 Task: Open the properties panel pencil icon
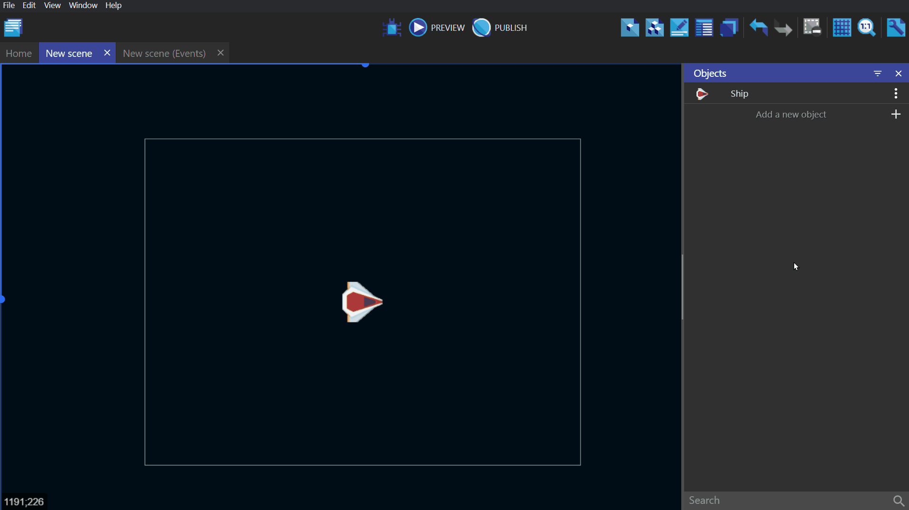[679, 27]
